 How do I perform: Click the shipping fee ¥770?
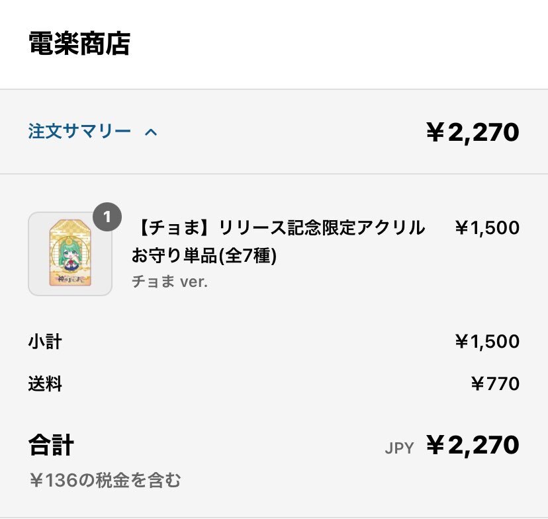pos(495,383)
